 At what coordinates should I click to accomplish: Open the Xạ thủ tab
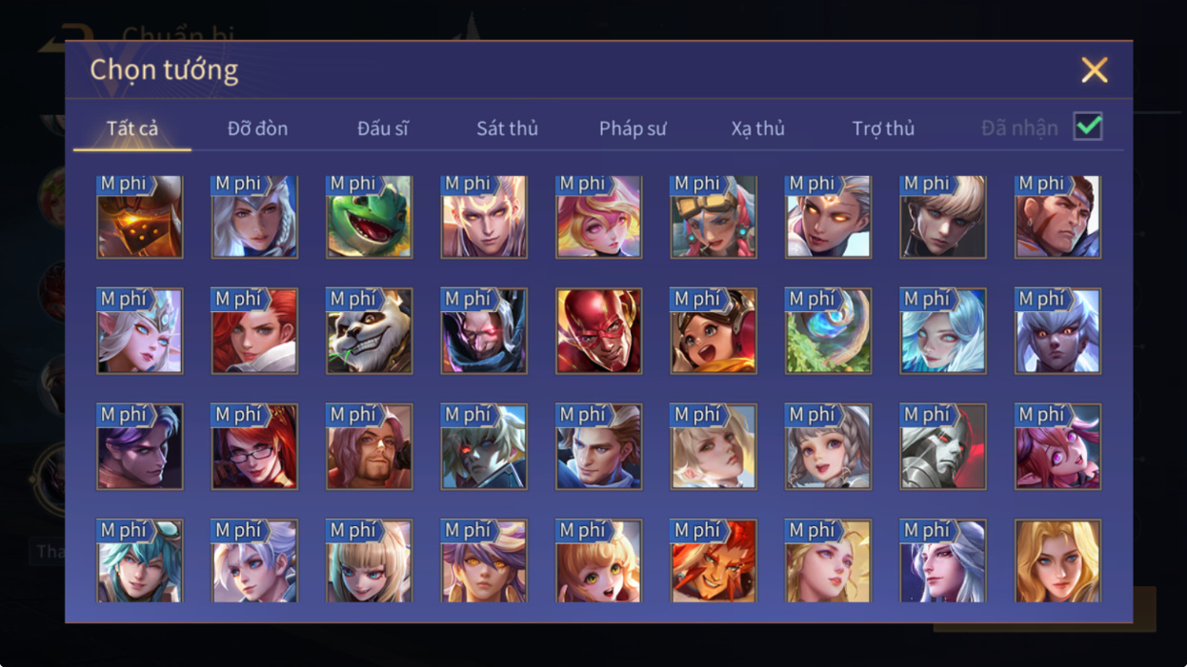coord(758,128)
